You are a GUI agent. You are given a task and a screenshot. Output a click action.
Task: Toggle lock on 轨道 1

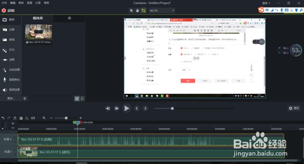pyautogui.click(x=15, y=154)
